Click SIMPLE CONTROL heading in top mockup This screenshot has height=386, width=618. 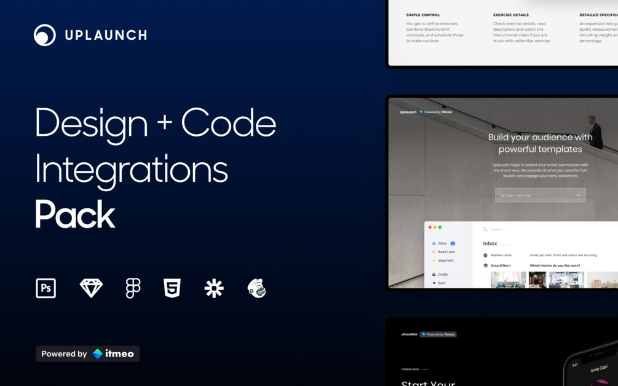[x=423, y=15]
